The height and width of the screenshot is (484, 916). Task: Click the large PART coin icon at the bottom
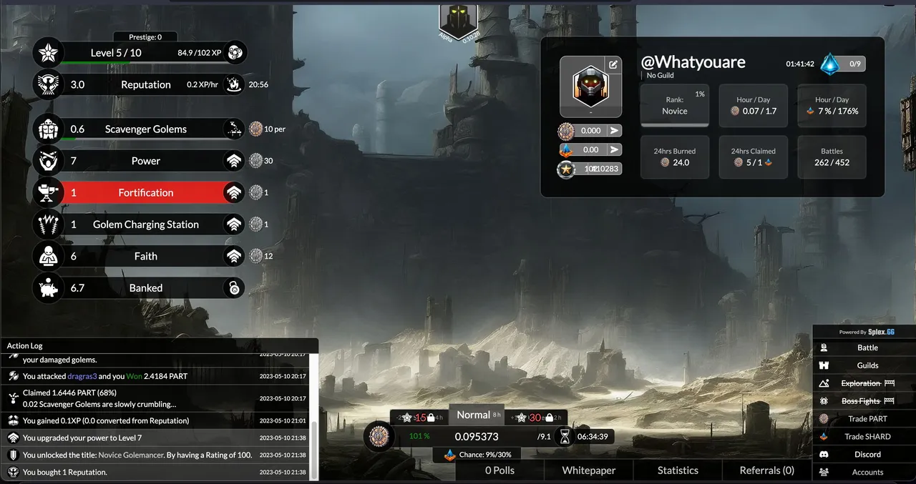(379, 436)
